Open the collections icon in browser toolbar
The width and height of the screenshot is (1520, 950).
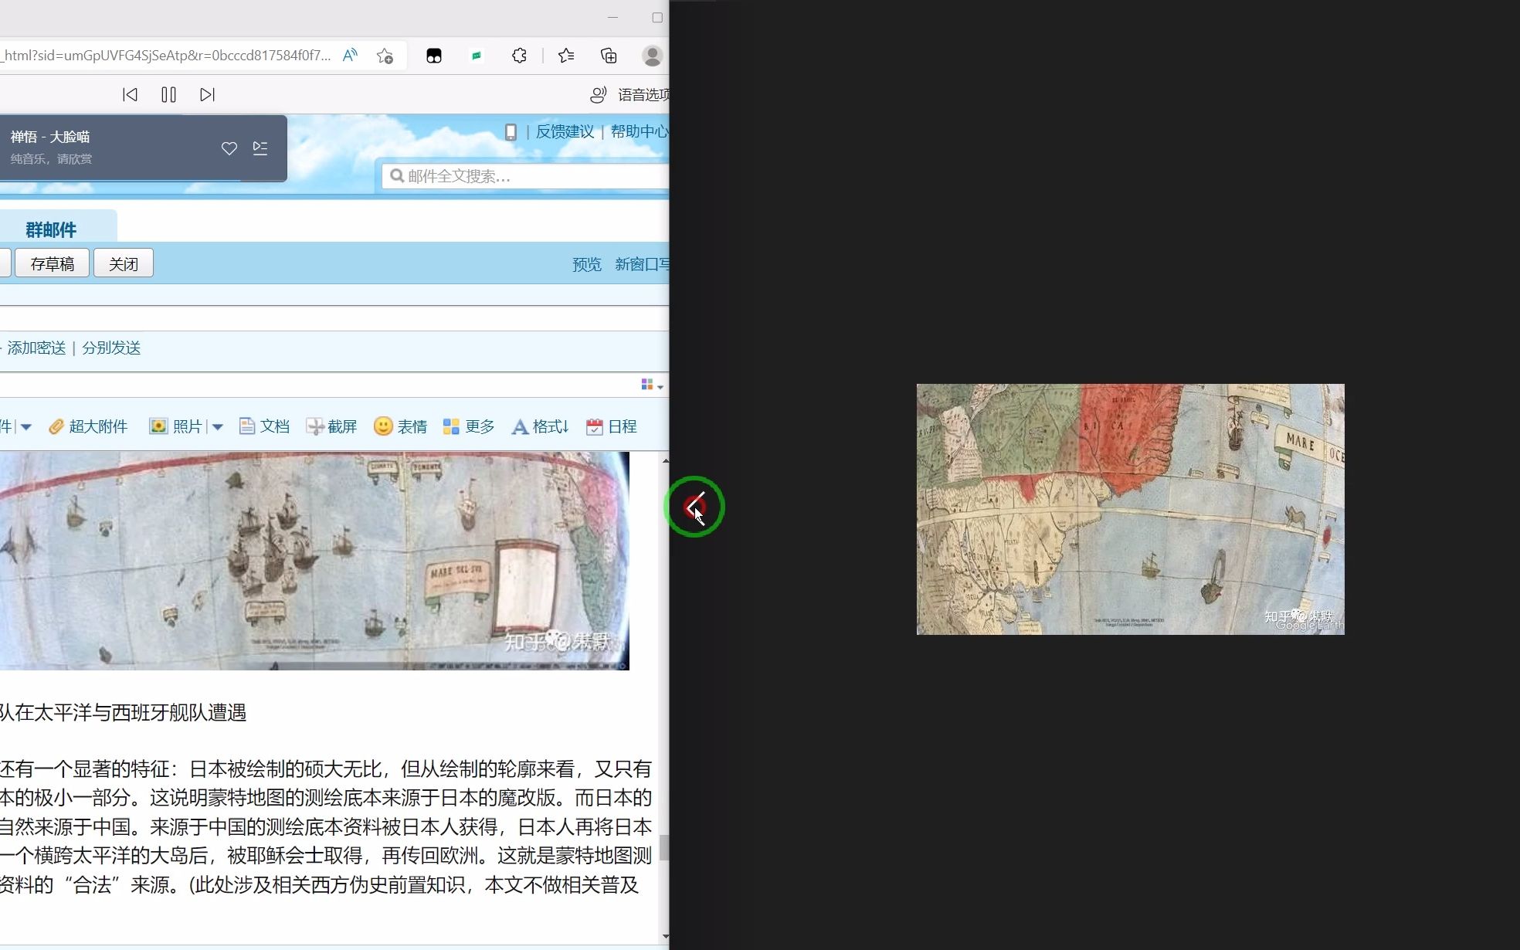[x=609, y=56]
